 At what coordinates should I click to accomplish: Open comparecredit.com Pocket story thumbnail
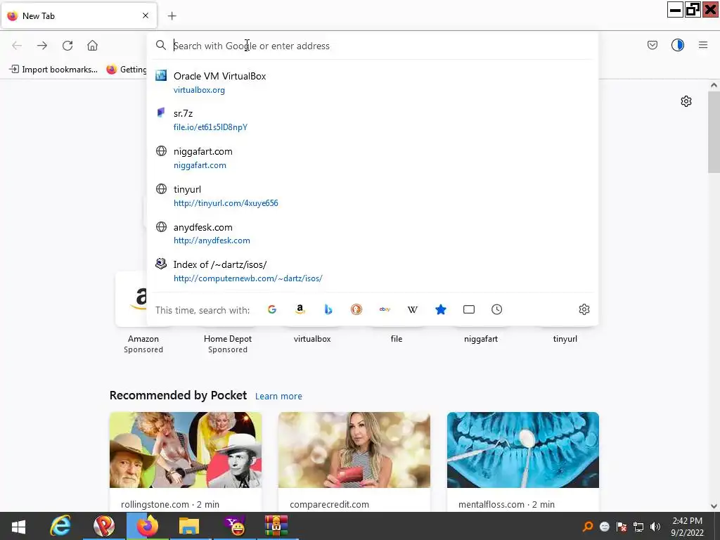tap(354, 449)
